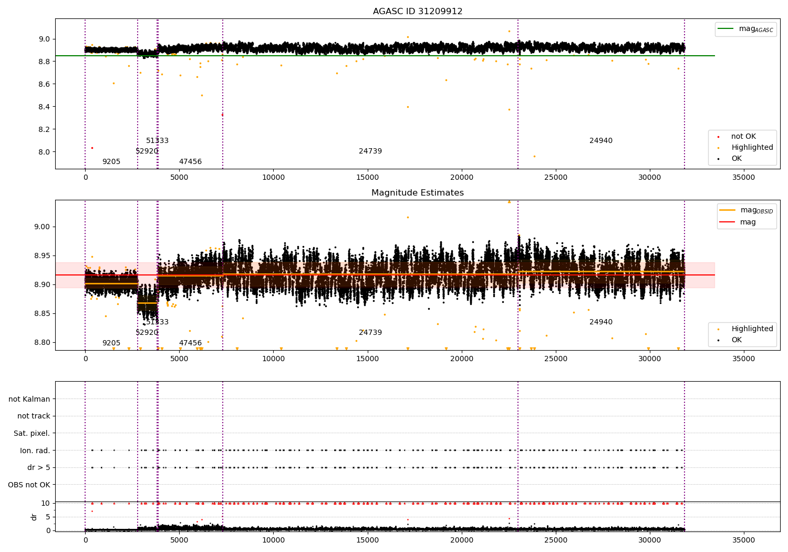Click OBSID label 9205 in top plot

click(x=111, y=161)
